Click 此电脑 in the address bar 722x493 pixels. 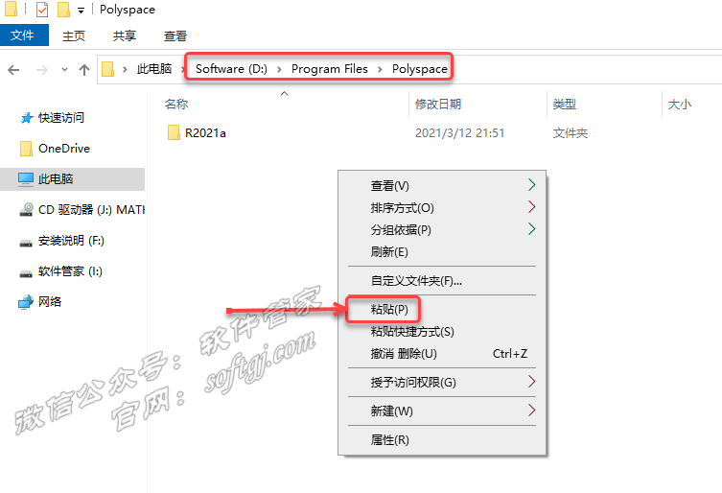pyautogui.click(x=154, y=69)
